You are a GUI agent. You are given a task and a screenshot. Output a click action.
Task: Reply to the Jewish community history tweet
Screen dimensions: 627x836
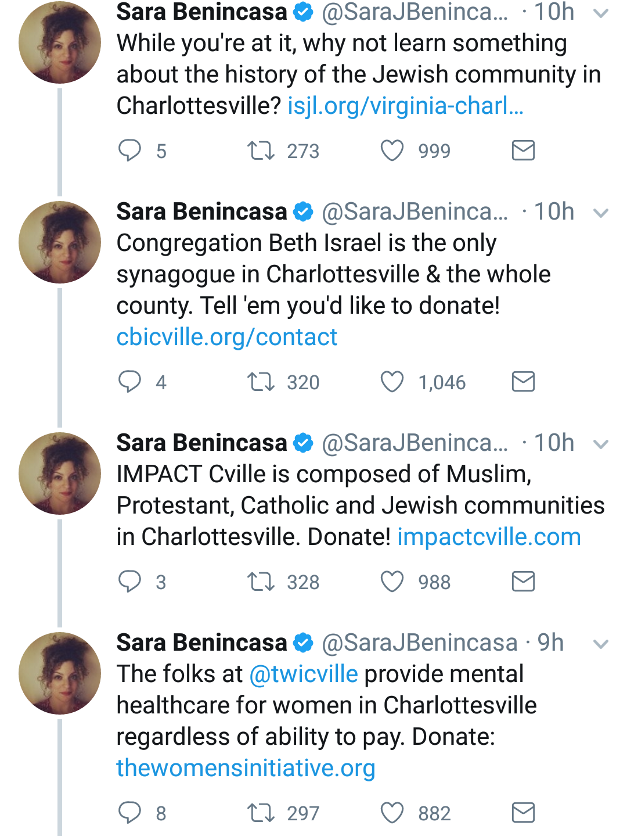pyautogui.click(x=129, y=150)
